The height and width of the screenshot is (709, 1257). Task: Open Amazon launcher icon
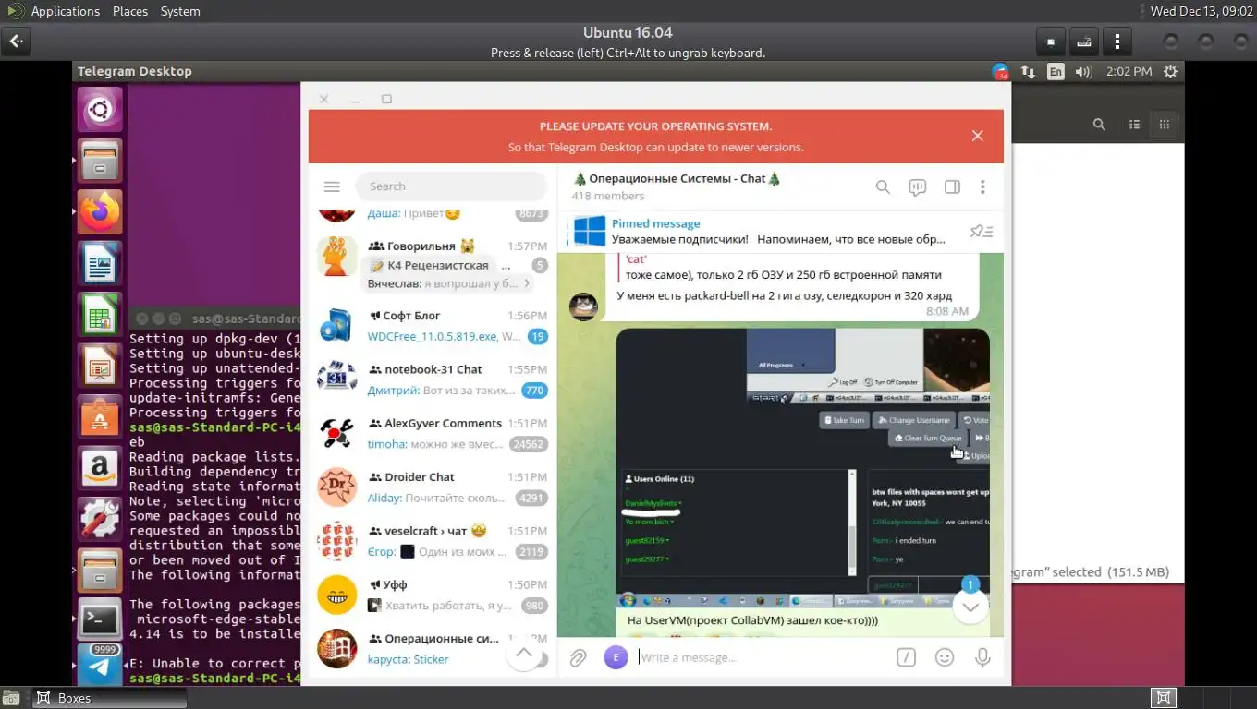(x=100, y=469)
